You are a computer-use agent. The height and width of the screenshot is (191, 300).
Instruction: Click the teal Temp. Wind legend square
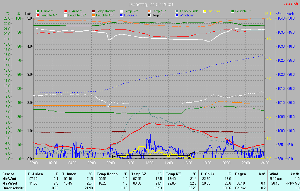click(x=177, y=11)
